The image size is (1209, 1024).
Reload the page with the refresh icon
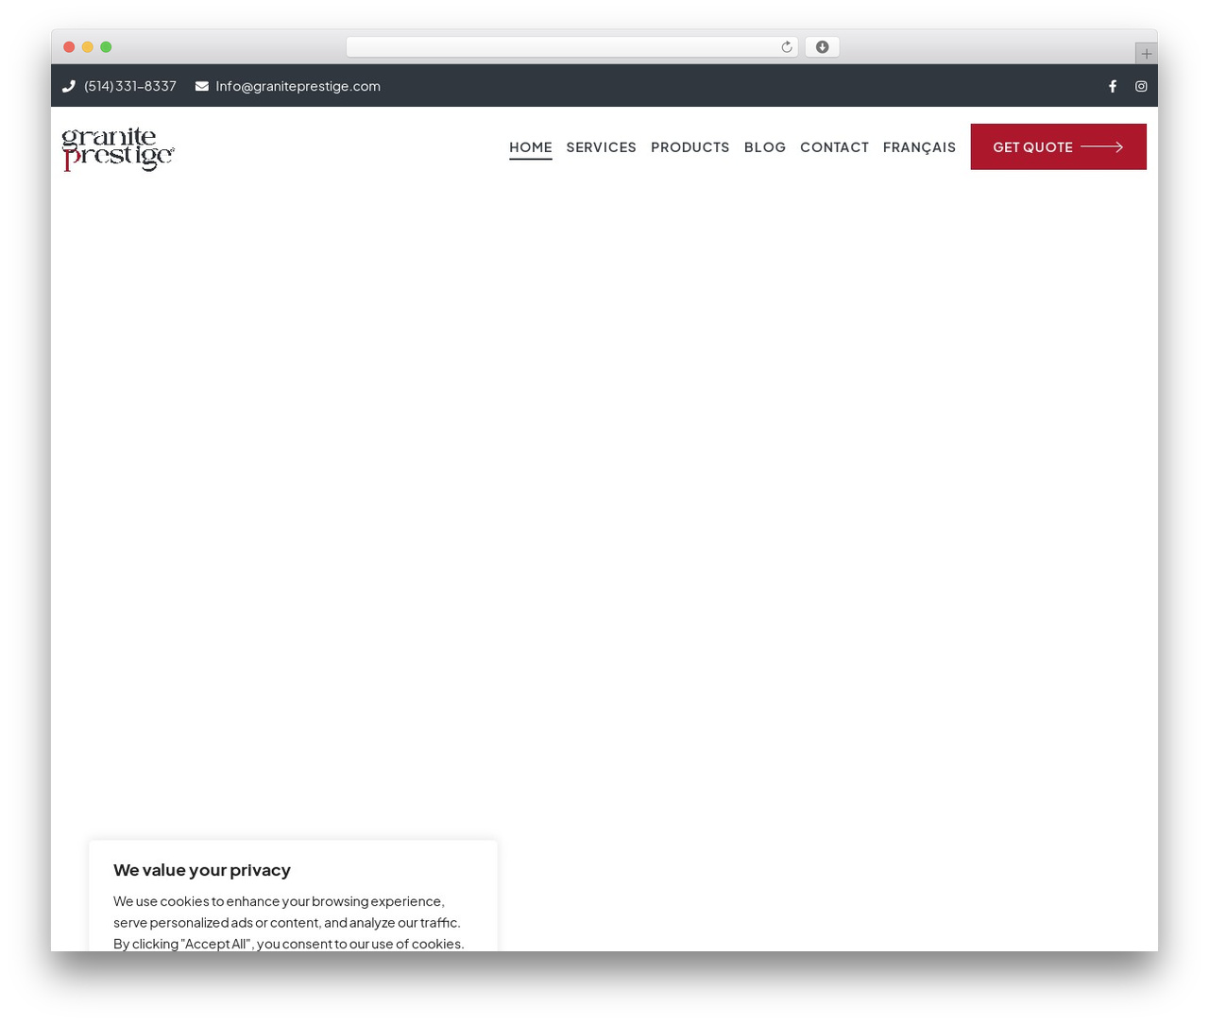[x=787, y=47]
